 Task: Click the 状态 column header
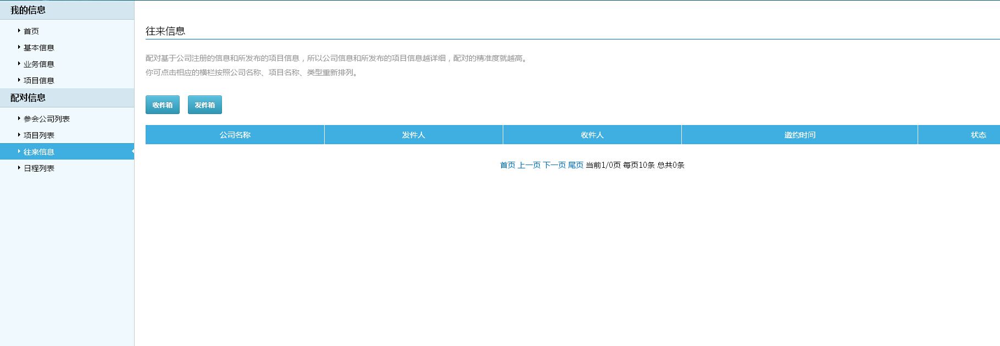pyautogui.click(x=978, y=135)
